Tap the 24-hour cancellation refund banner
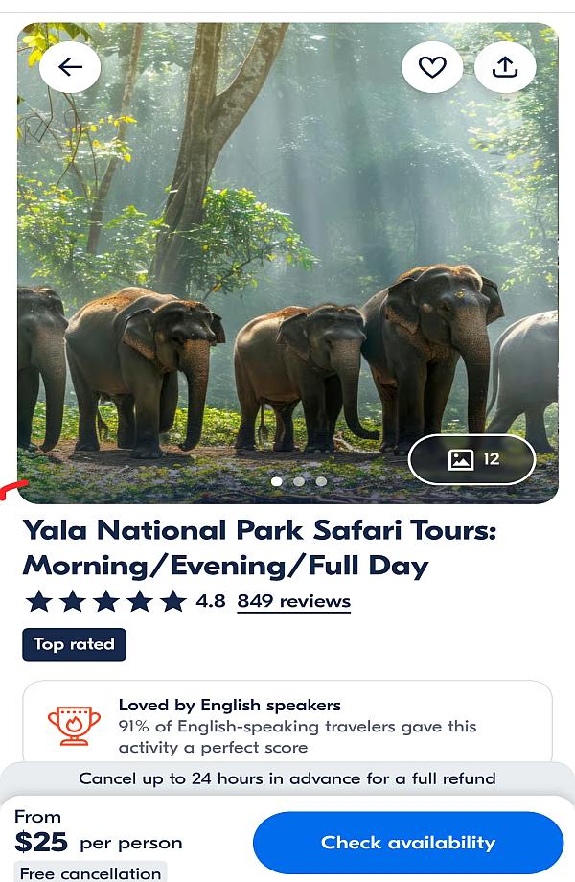Viewport: 575px width, 882px height. pyautogui.click(x=287, y=778)
